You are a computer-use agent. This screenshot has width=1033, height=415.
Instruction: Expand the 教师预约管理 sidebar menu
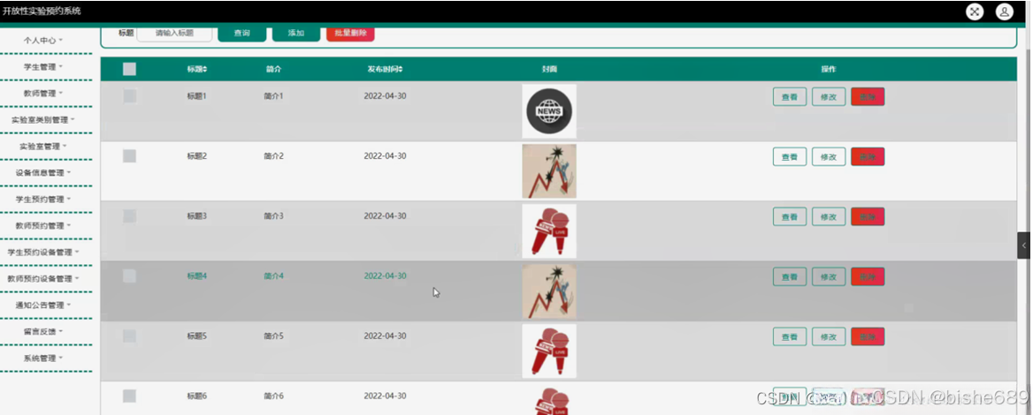pyautogui.click(x=43, y=225)
